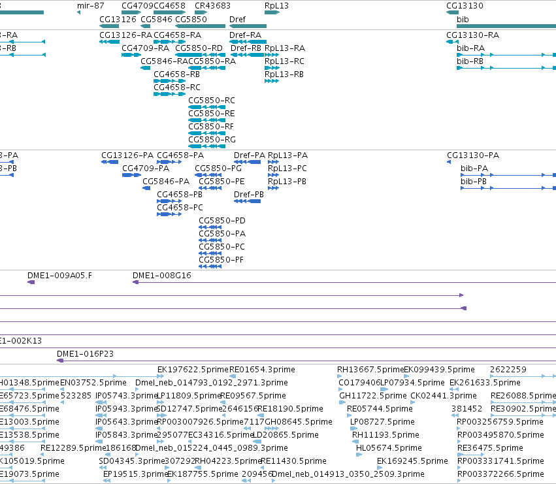Select the DME1-009A05.F clone label
This screenshot has height=484, width=556.
[59, 276]
